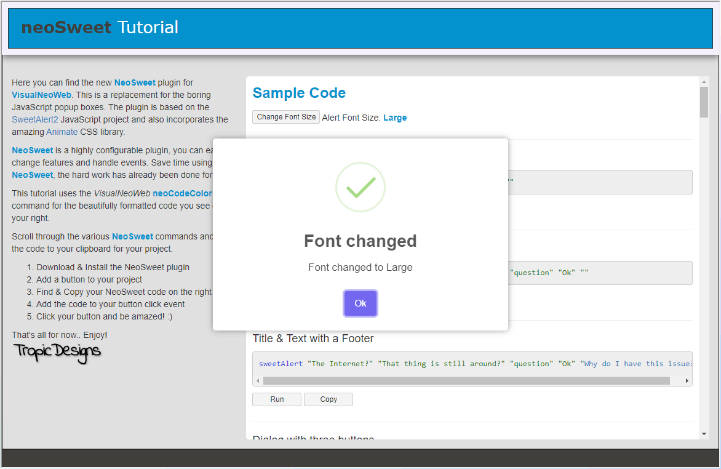Click the "Font changed to Large" message
Screen dimensions: 721x469
(360, 267)
